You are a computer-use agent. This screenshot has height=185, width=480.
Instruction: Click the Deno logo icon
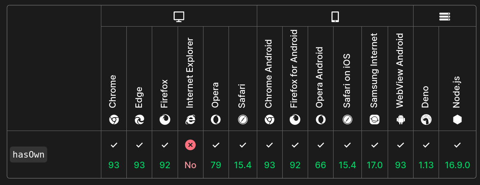426,120
